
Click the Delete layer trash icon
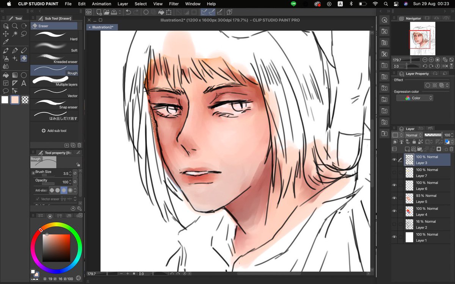tap(452, 149)
